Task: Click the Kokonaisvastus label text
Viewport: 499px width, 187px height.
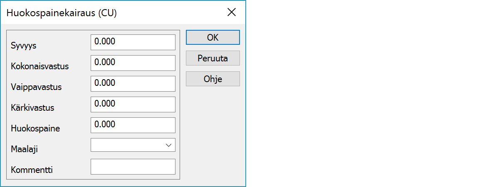Action: 40,66
